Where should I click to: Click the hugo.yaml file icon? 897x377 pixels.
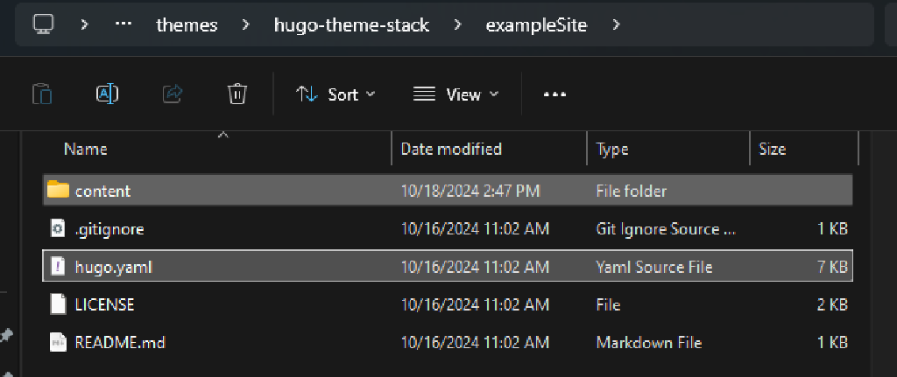coord(58,267)
